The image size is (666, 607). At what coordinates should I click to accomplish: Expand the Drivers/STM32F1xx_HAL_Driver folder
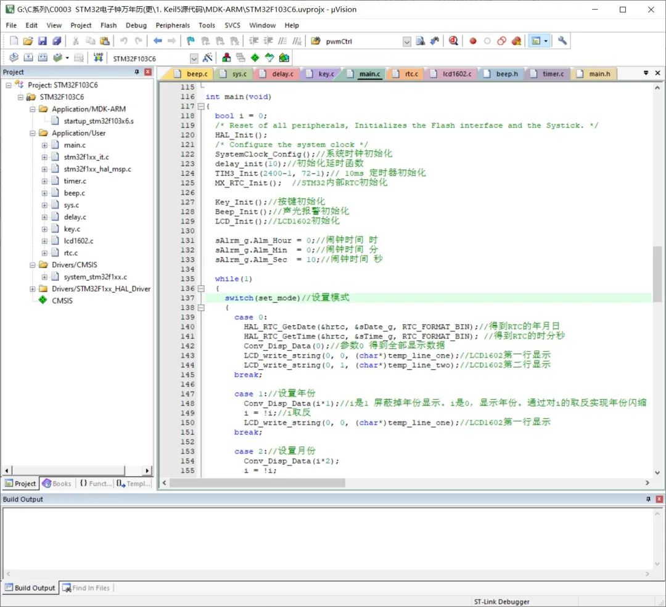tap(33, 289)
